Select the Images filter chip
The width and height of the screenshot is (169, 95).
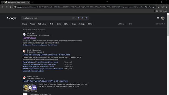[x=25, y=24]
